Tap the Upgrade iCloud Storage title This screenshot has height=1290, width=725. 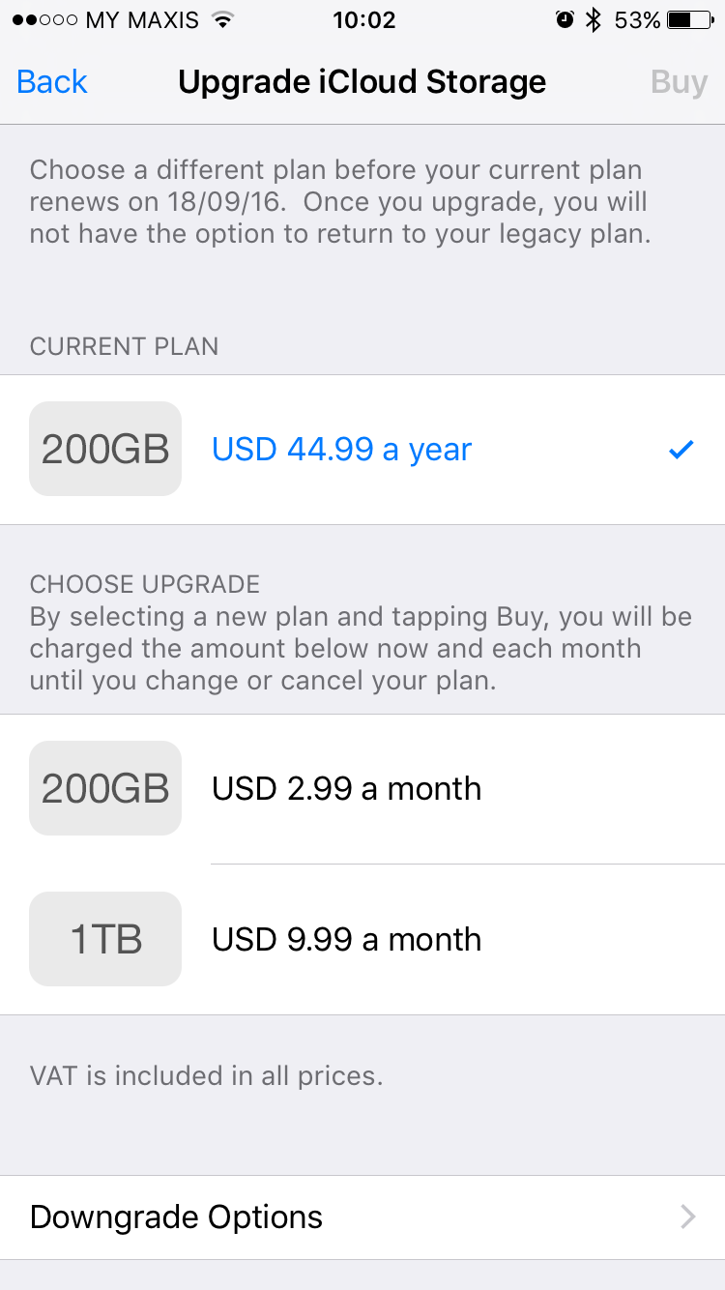[x=362, y=82]
